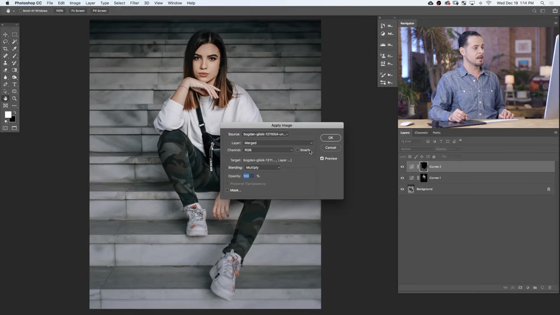Open the Layer dropdown showing Merged
Viewport: 560px width, 315px height.
(278, 143)
